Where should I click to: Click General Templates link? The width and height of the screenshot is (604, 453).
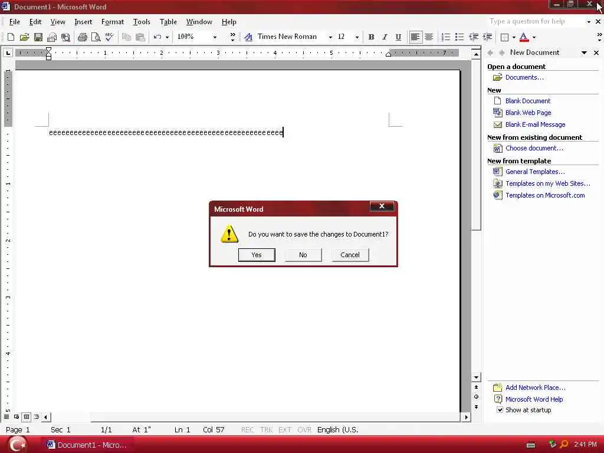tap(535, 172)
